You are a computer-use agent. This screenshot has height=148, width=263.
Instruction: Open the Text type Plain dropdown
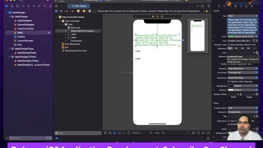[243, 16]
